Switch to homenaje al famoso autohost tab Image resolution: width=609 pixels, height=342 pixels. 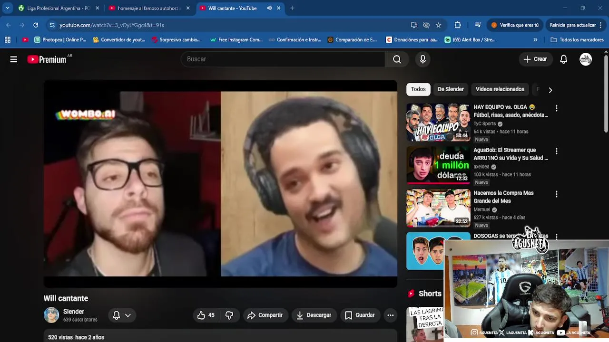pyautogui.click(x=149, y=8)
